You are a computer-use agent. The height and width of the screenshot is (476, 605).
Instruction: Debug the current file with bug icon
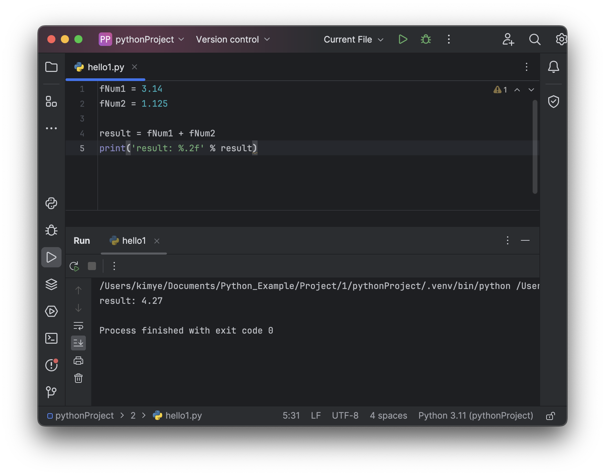tap(426, 39)
